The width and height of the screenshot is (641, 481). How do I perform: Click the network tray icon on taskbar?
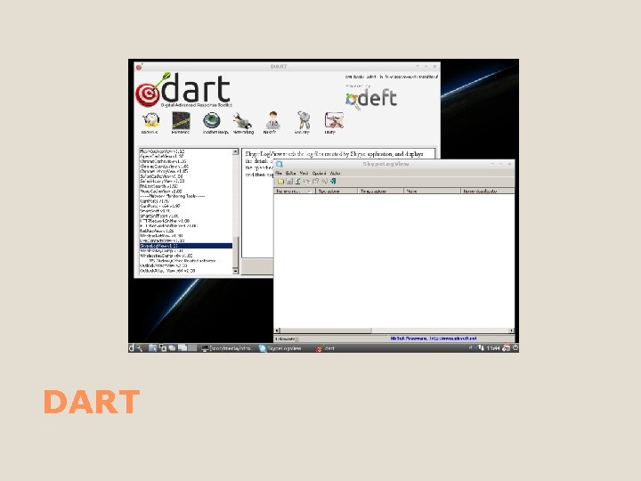point(481,348)
